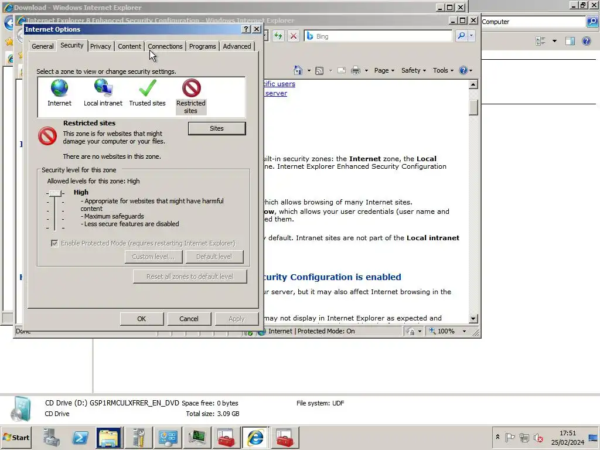Open the zoom level 100% dropdown

465,332
